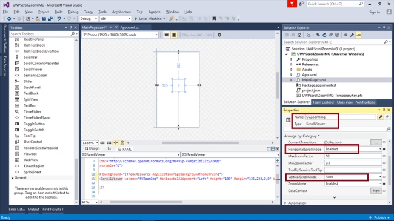Open the Build menu

(59, 12)
